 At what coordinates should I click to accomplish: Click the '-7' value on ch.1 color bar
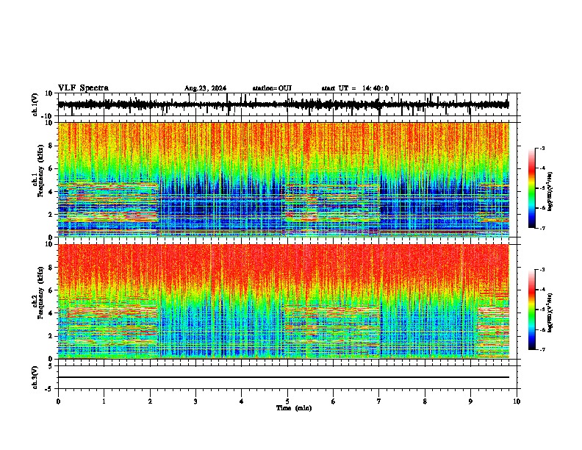542,228
